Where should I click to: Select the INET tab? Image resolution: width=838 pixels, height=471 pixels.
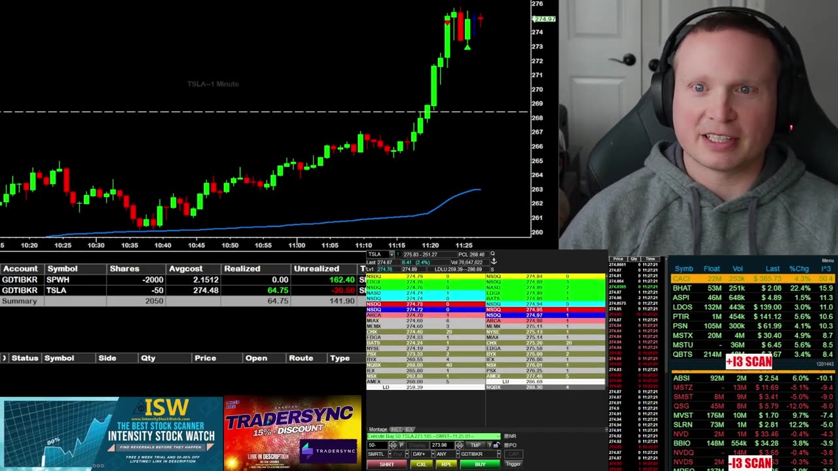coord(396,429)
